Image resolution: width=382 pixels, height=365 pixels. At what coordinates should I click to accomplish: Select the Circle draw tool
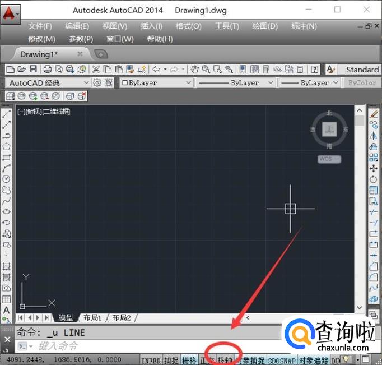pos(7,179)
